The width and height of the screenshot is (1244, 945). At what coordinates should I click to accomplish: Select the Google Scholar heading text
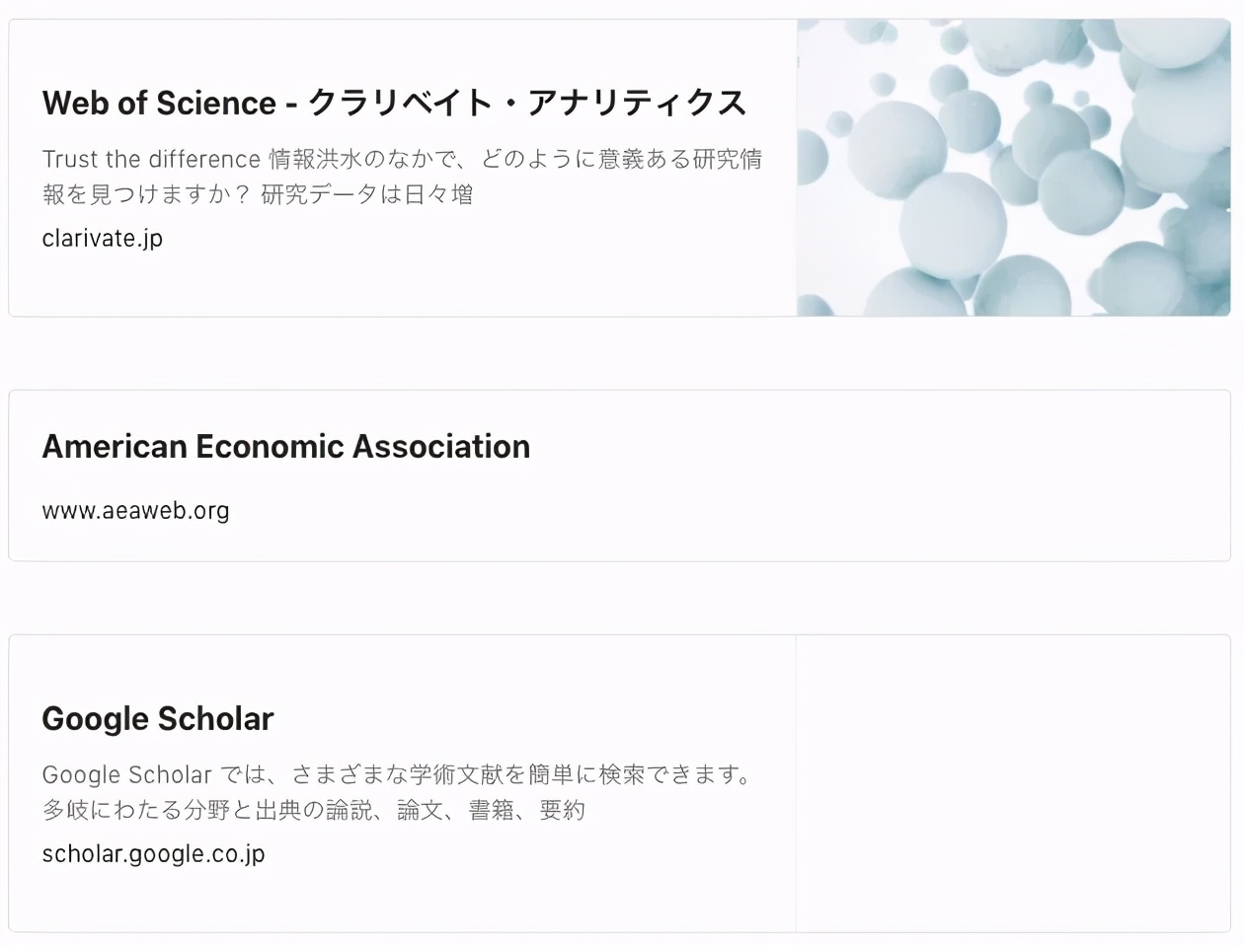tap(157, 718)
